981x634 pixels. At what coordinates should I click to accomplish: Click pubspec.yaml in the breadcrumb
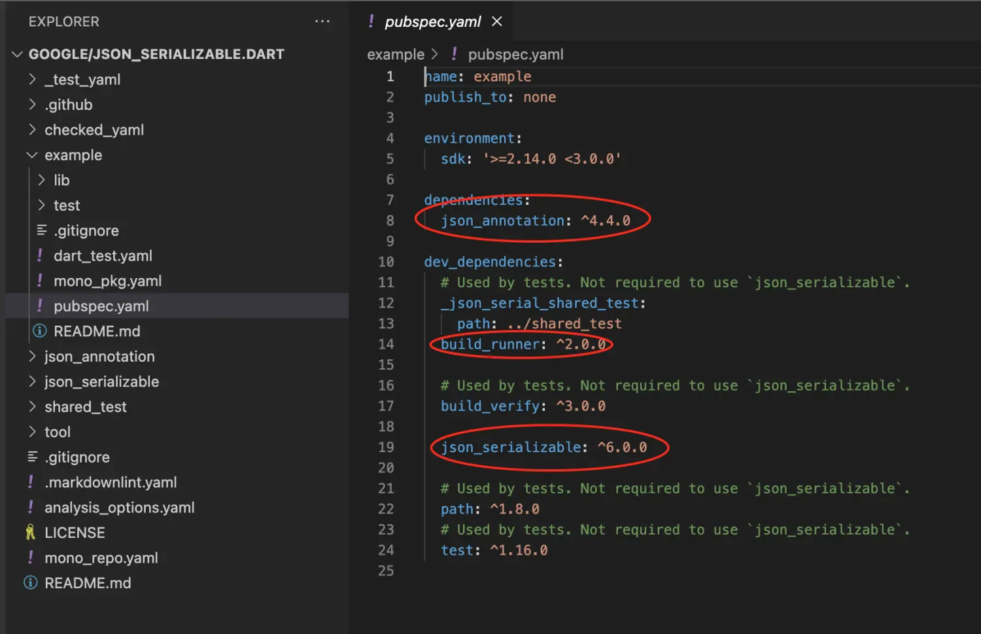point(515,54)
